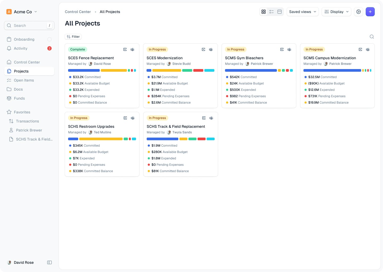Image resolution: width=383 pixels, height=272 pixels.
Task: Click Teams icon on SCES Modernization card
Action: click(x=211, y=49)
